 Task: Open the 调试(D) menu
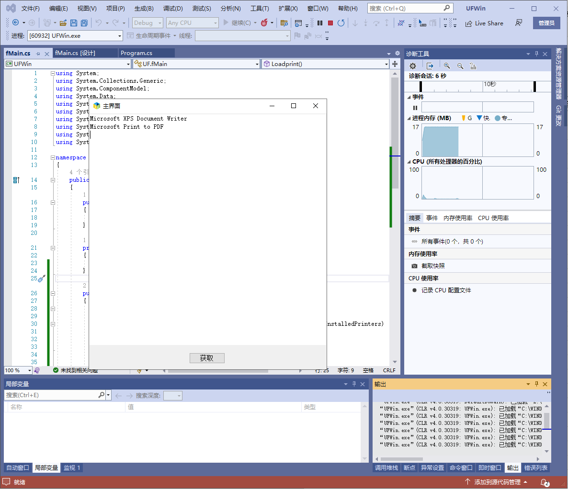click(173, 9)
